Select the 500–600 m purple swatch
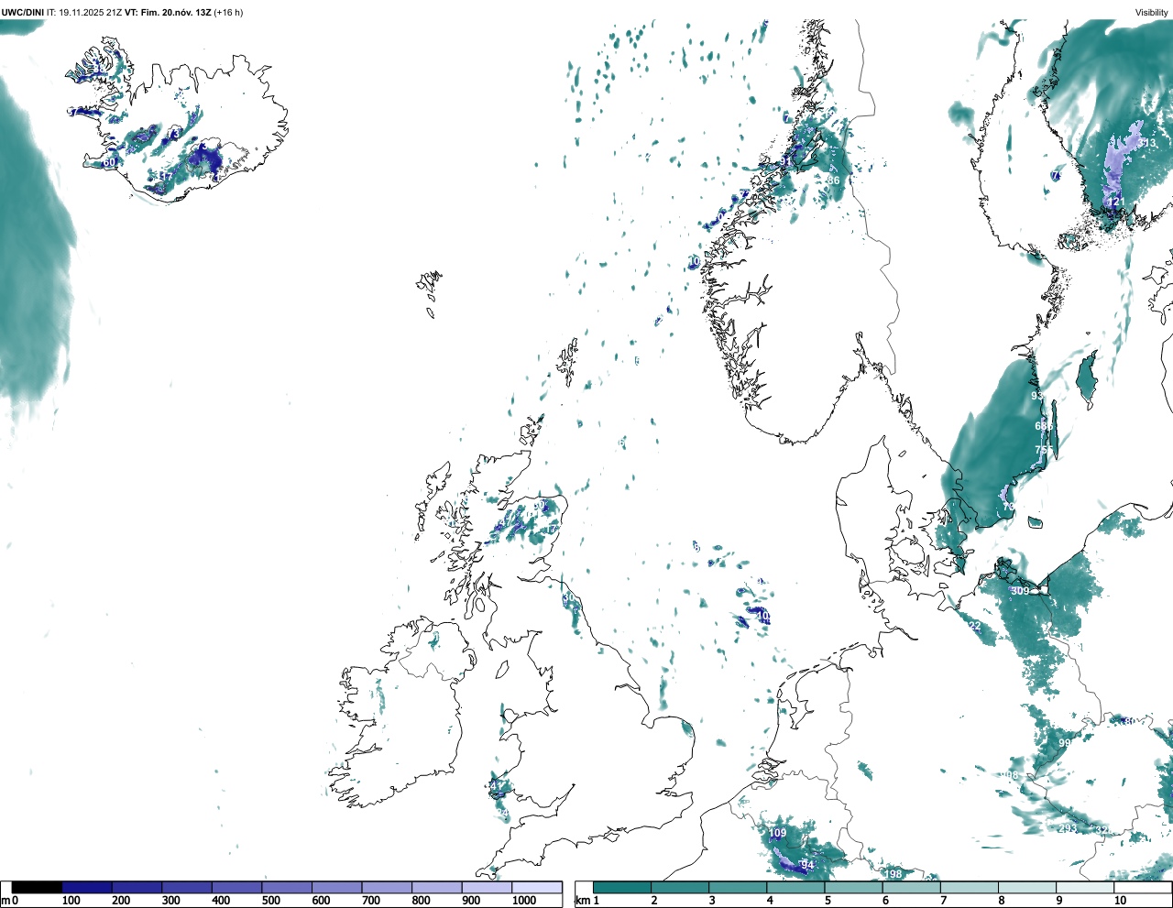This screenshot has width=1173, height=908. pos(287,887)
